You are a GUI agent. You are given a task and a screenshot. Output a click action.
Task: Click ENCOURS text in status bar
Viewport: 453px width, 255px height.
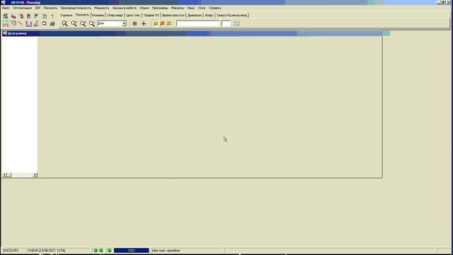[11, 250]
